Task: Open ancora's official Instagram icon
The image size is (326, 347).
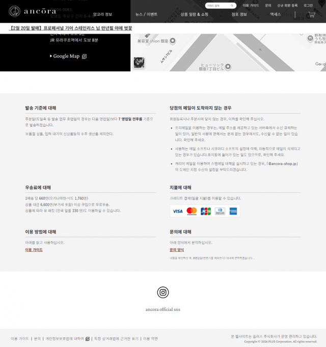Action: tap(162, 292)
